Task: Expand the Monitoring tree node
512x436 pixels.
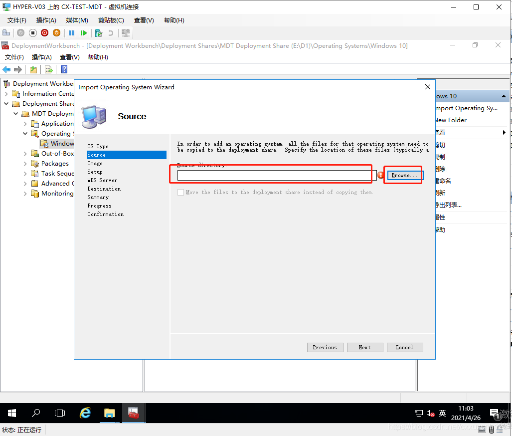Action: [25, 194]
